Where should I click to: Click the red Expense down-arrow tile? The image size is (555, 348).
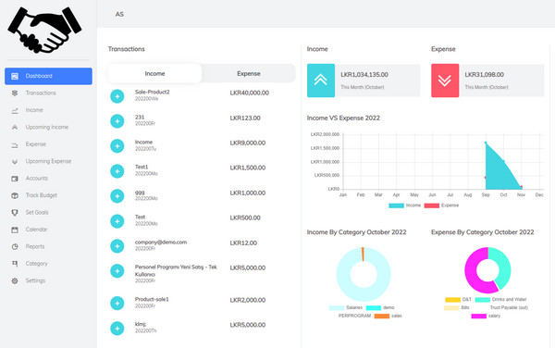tap(445, 81)
